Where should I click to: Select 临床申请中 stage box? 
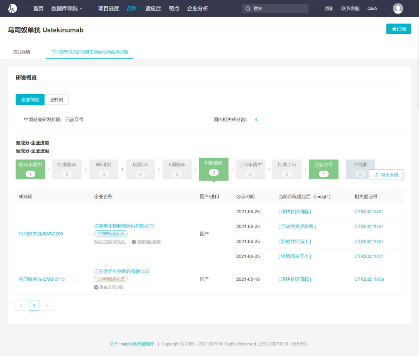tap(31, 169)
